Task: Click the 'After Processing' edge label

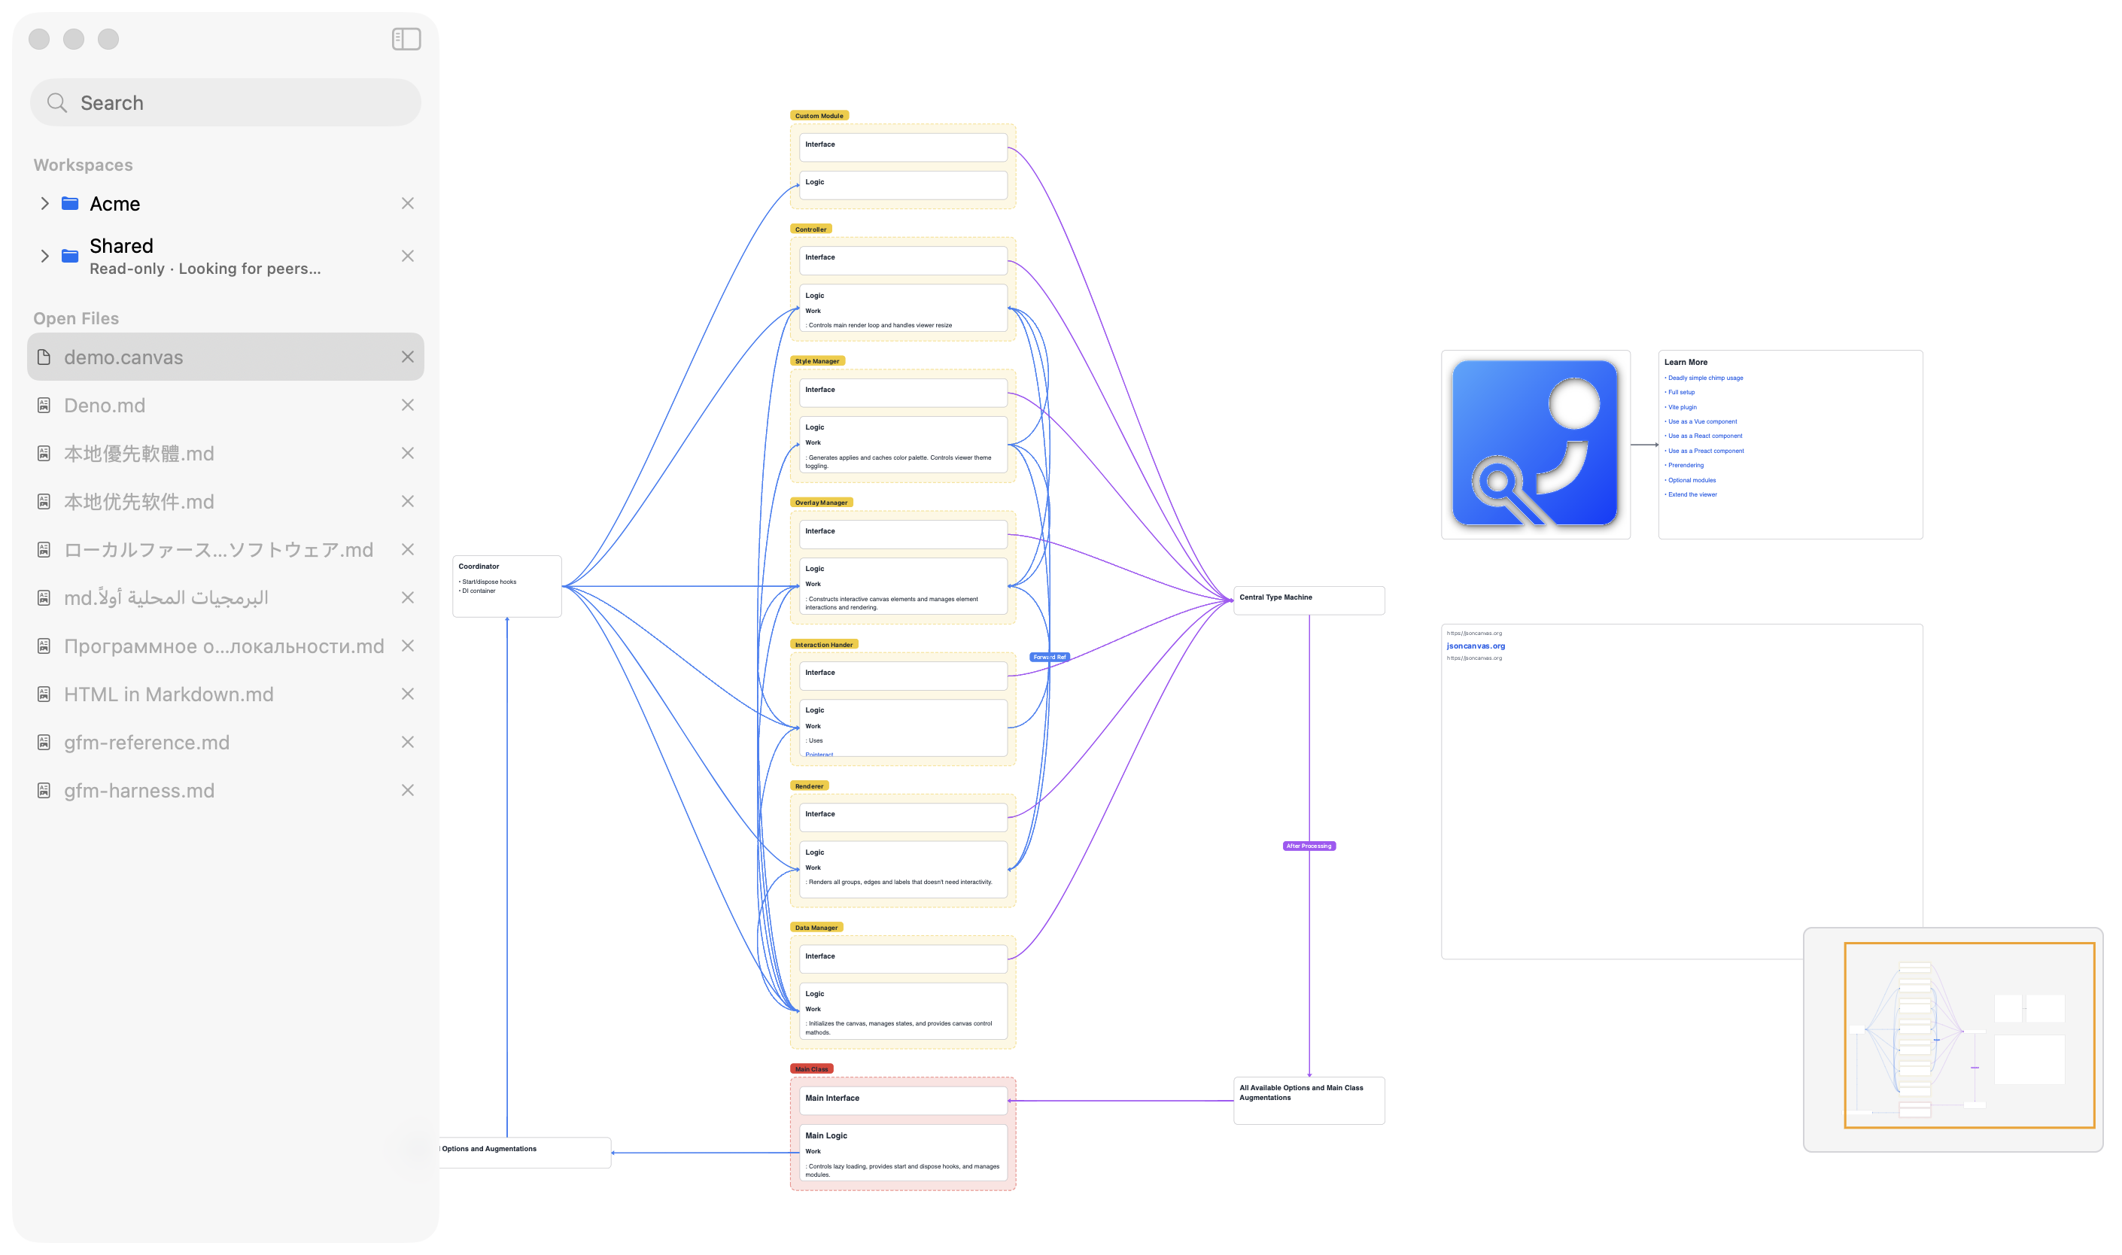Action: [x=1309, y=846]
